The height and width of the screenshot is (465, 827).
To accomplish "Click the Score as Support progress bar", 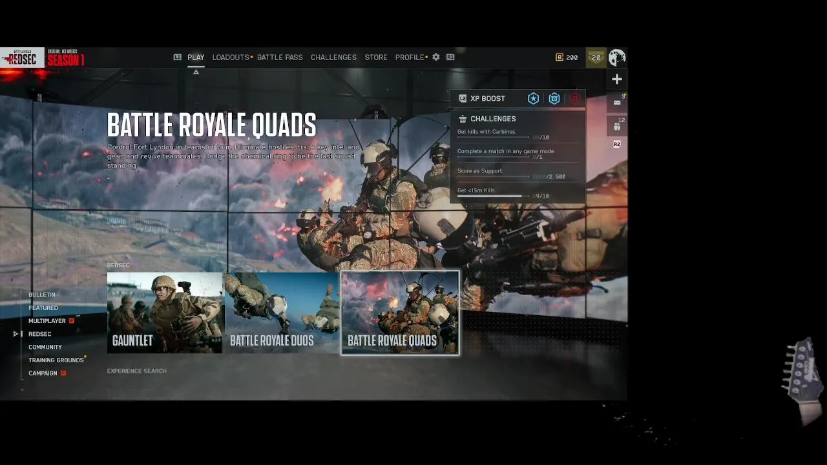I will [x=494, y=176].
